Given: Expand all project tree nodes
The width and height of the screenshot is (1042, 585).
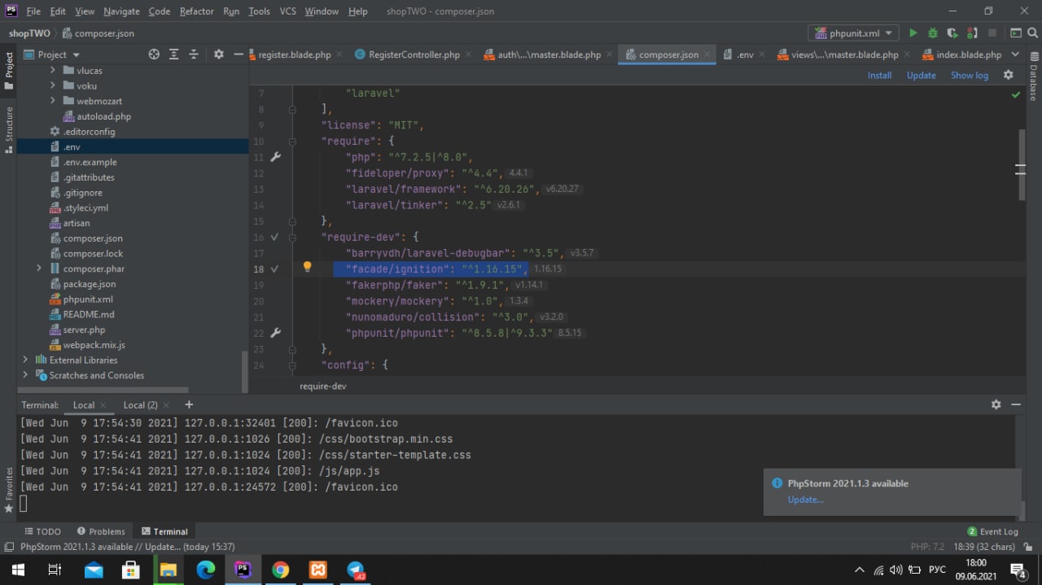Looking at the screenshot, I should pos(173,55).
